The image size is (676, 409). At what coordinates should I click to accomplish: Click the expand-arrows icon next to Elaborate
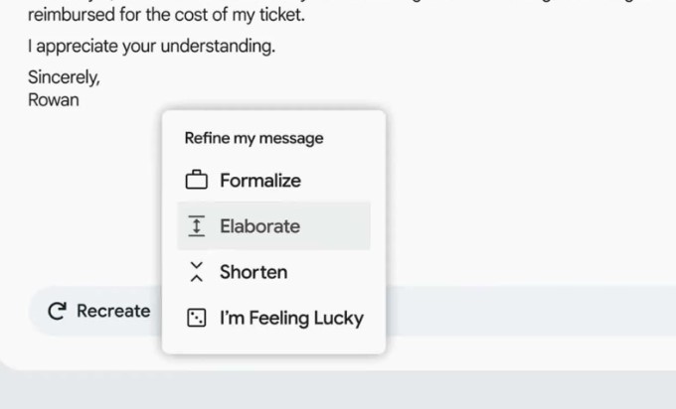197,226
